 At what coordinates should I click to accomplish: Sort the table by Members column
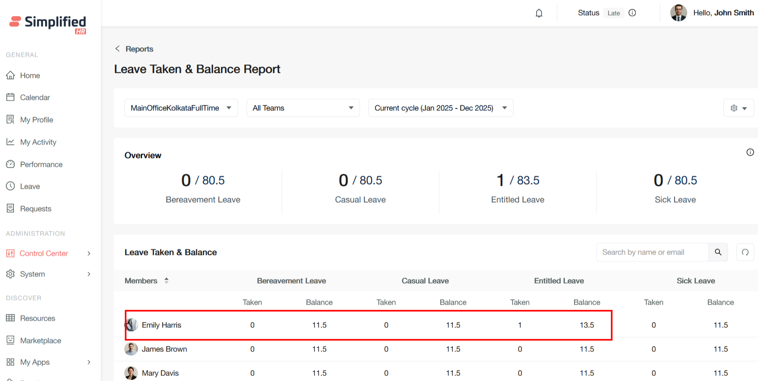[x=166, y=281]
